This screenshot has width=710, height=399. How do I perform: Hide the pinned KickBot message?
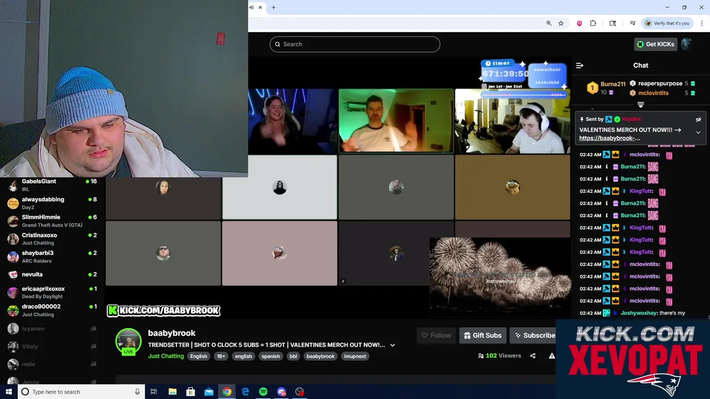[698, 119]
